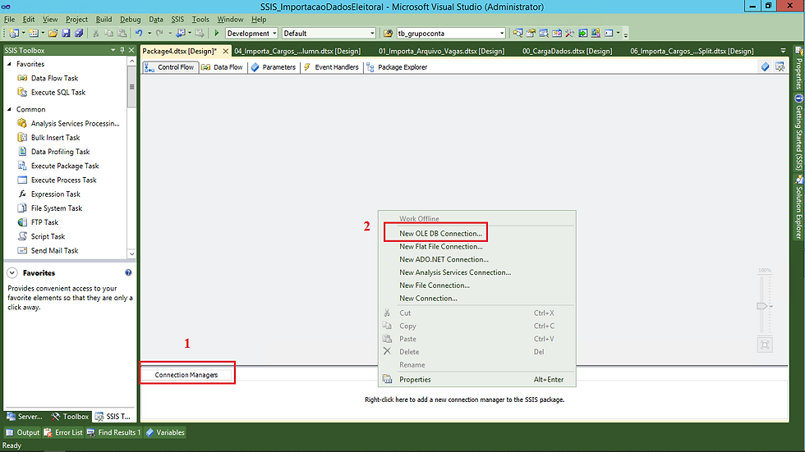
Task: Close the Package4.dtsx design tab
Action: tap(225, 51)
